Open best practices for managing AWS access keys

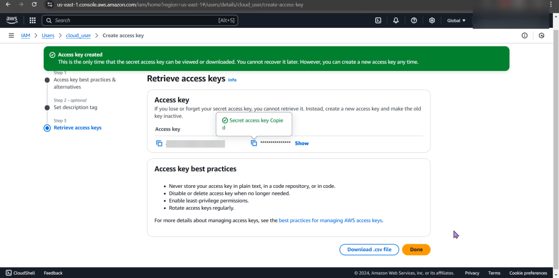[x=330, y=221]
